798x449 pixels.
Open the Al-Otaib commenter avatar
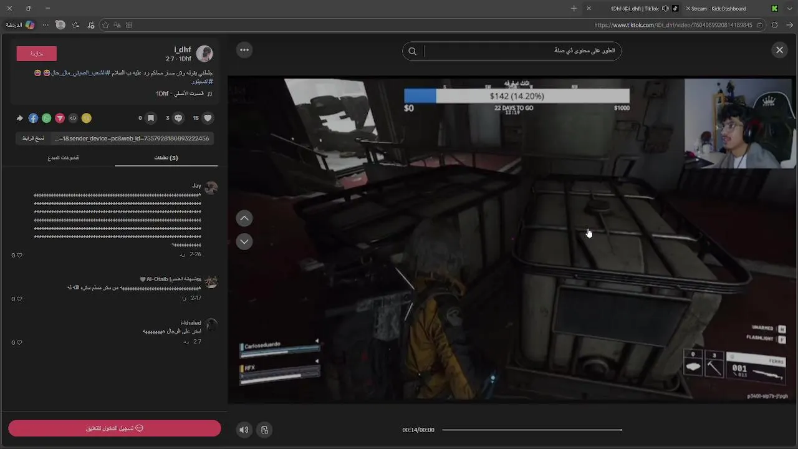tap(211, 281)
